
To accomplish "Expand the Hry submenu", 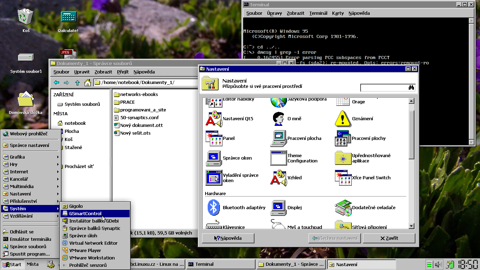I will (31, 164).
